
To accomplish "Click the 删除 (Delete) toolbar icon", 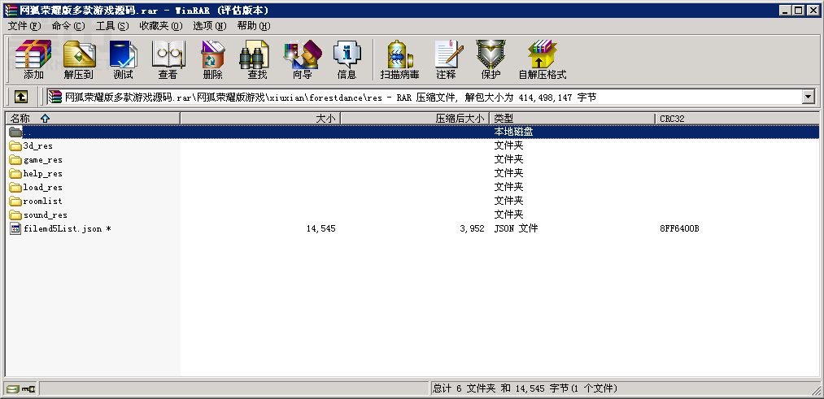I will [213, 54].
